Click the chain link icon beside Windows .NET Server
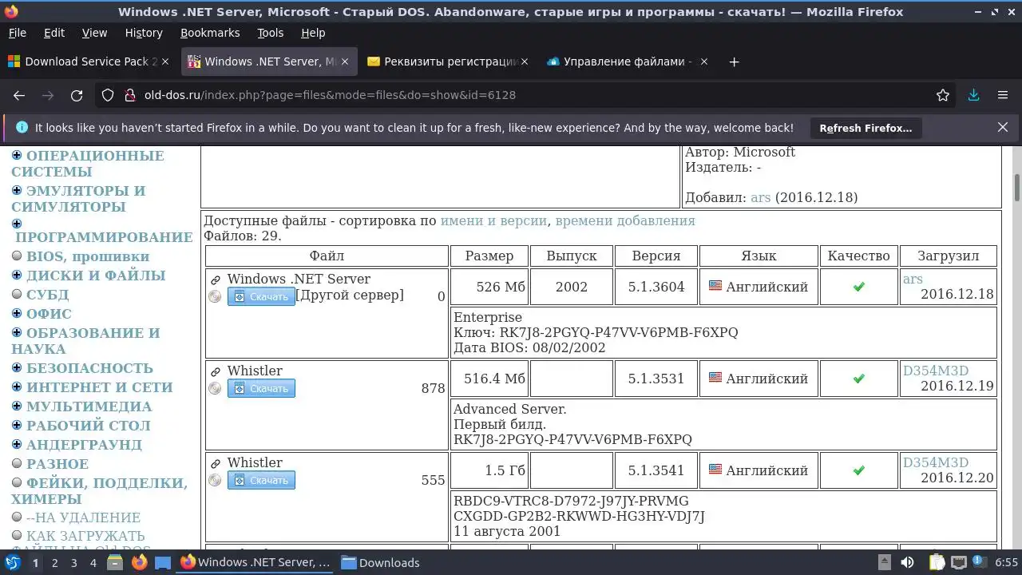 pyautogui.click(x=216, y=280)
